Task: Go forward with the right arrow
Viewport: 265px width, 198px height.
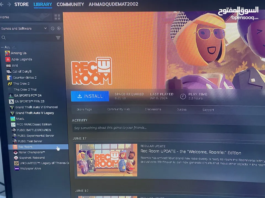Action: click(9, 4)
